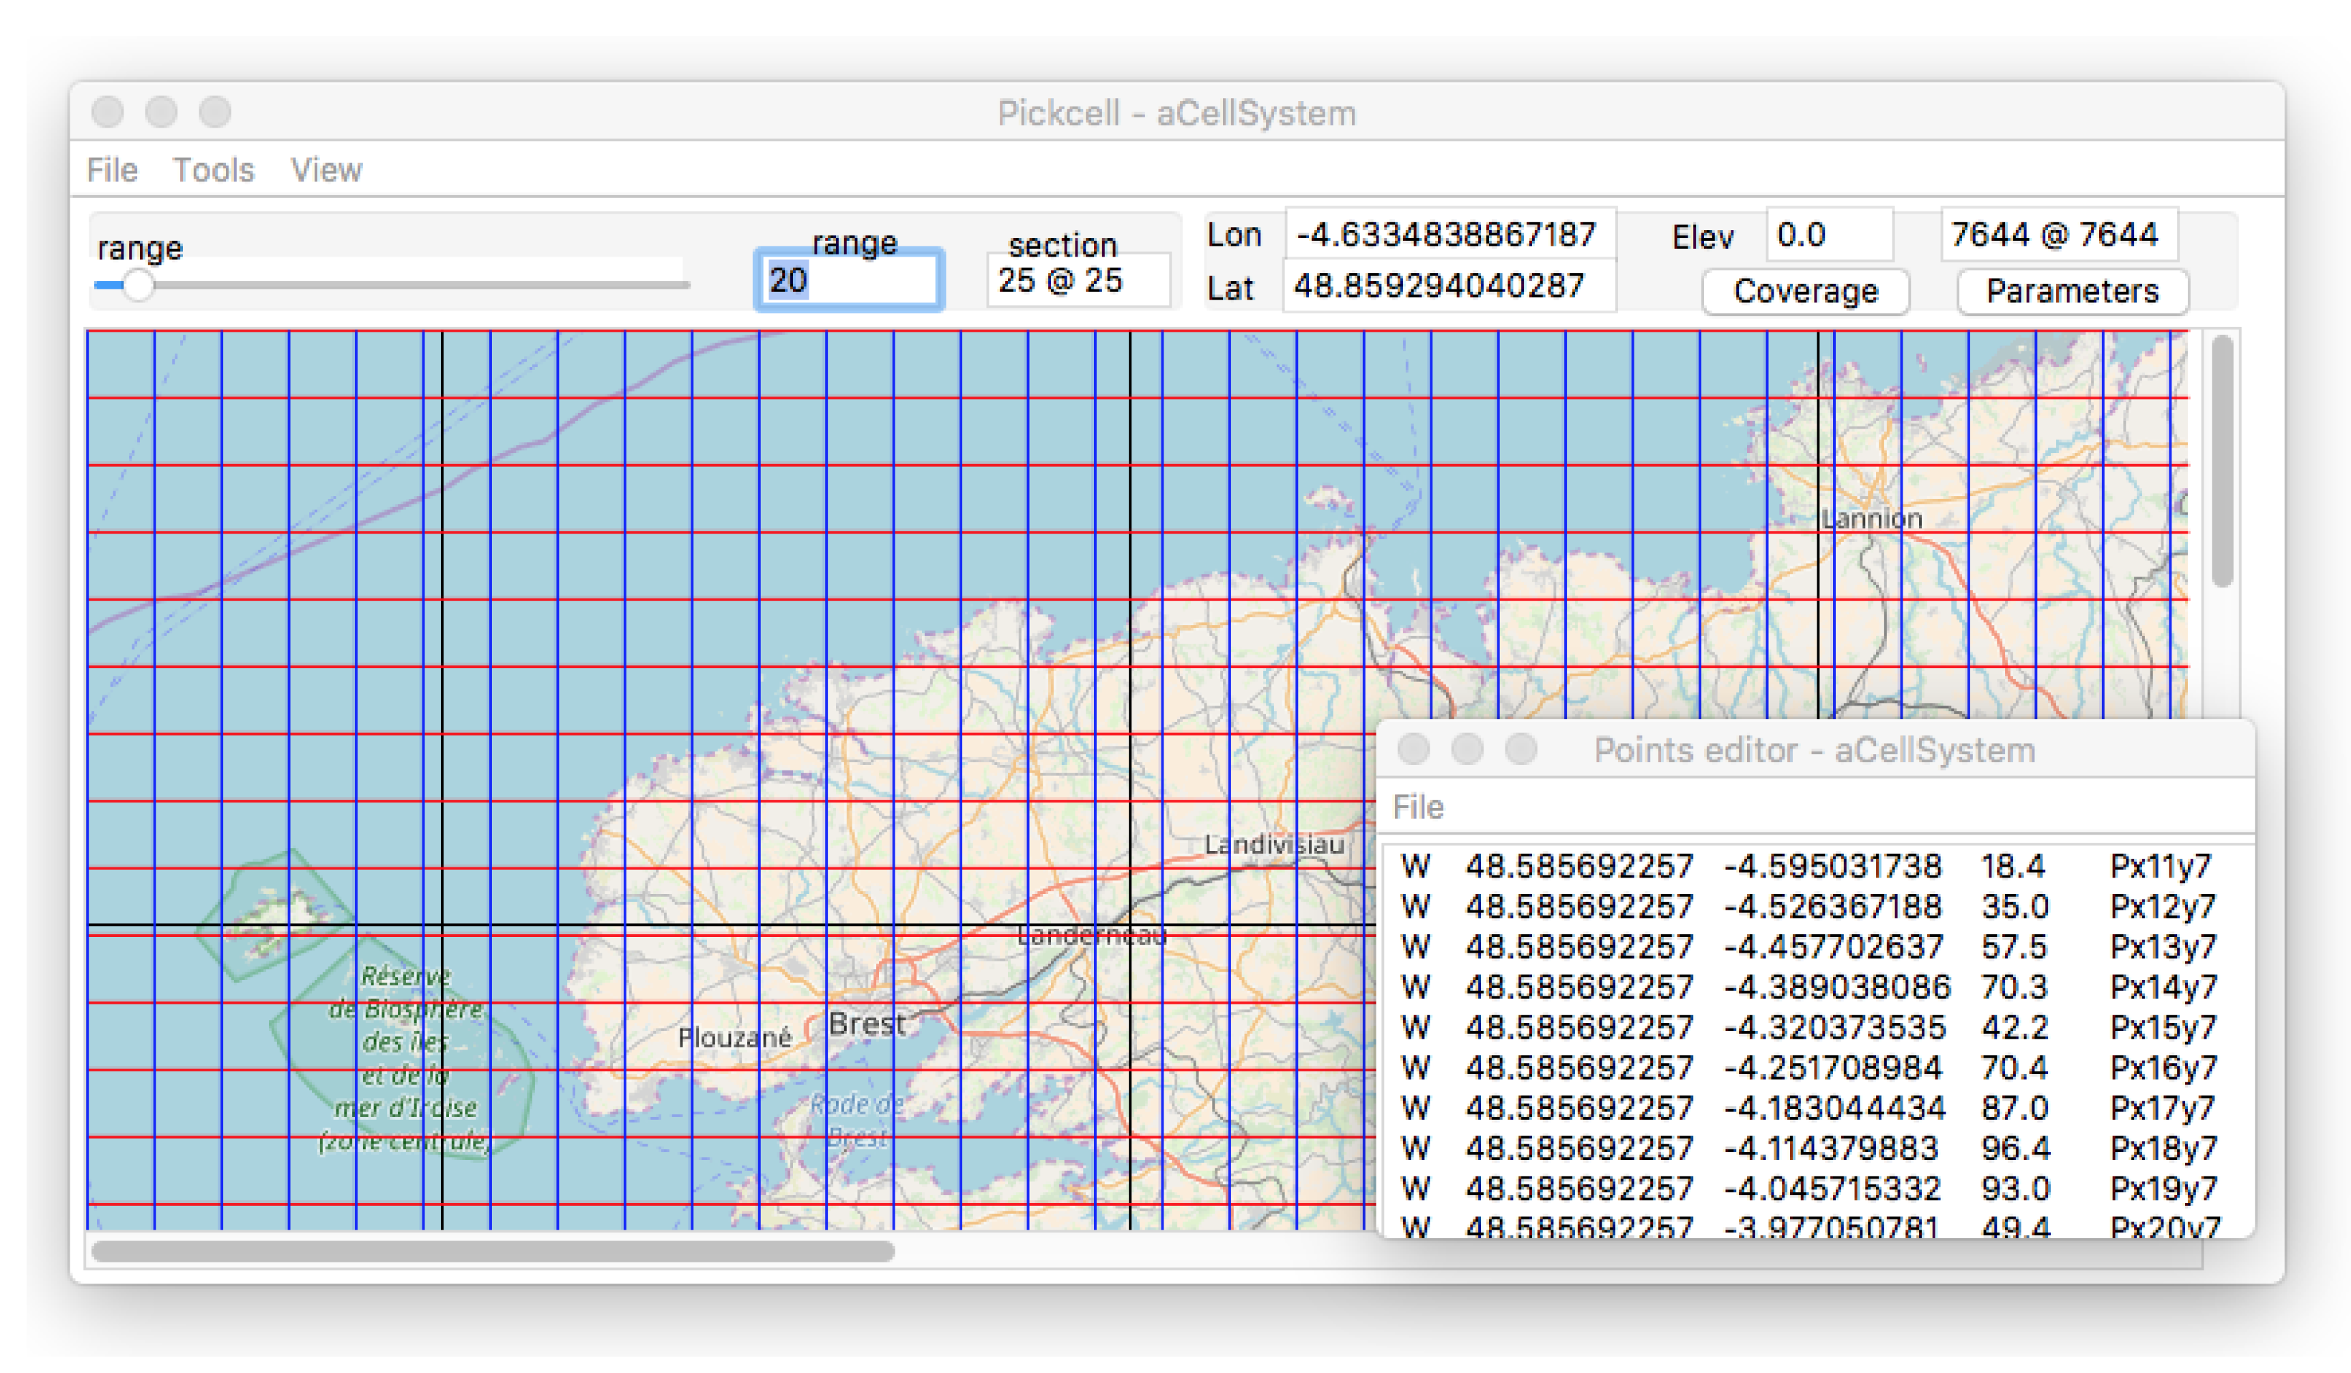Zoom the Pickcell window with the third title-bar button
This screenshot has height=1373, width=2351.
click(x=216, y=112)
